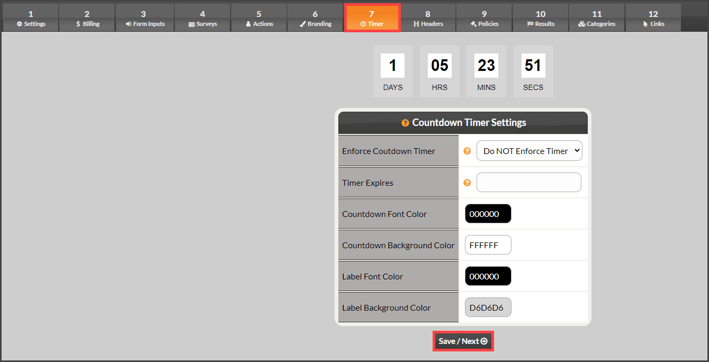Click help icon for Timer Expires

point(467,183)
